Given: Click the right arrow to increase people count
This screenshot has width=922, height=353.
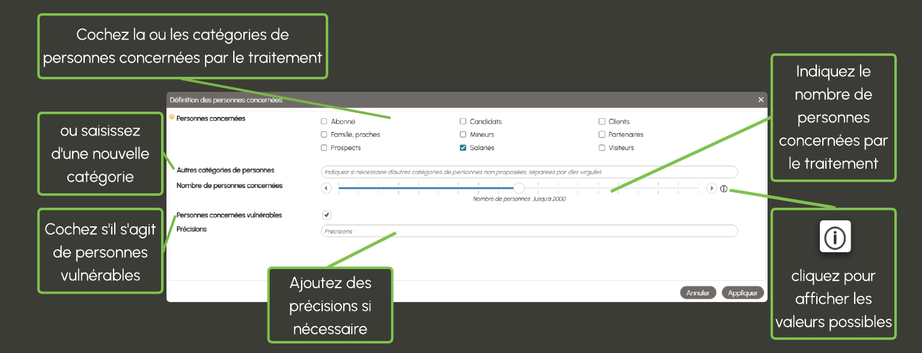Looking at the screenshot, I should point(712,189).
